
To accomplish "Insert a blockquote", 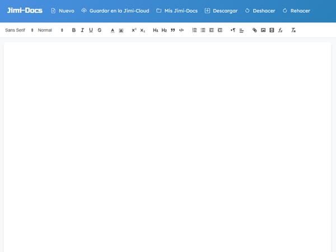I will 172,30.
